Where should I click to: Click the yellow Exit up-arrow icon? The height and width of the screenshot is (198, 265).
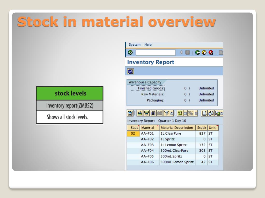click(x=204, y=53)
